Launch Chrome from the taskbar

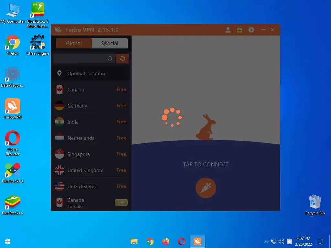[x=150, y=242]
